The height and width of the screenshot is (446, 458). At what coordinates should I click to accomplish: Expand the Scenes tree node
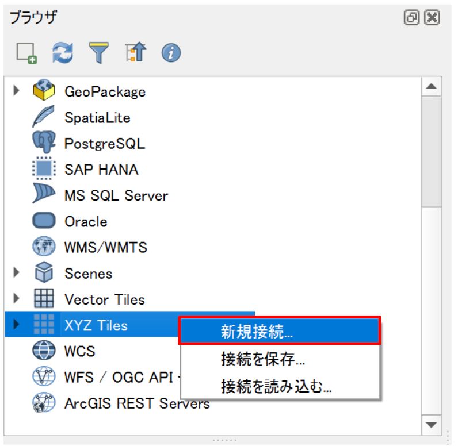point(16,272)
